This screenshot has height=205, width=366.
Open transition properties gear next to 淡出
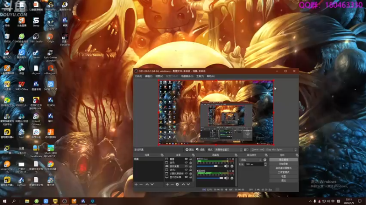[x=265, y=160]
